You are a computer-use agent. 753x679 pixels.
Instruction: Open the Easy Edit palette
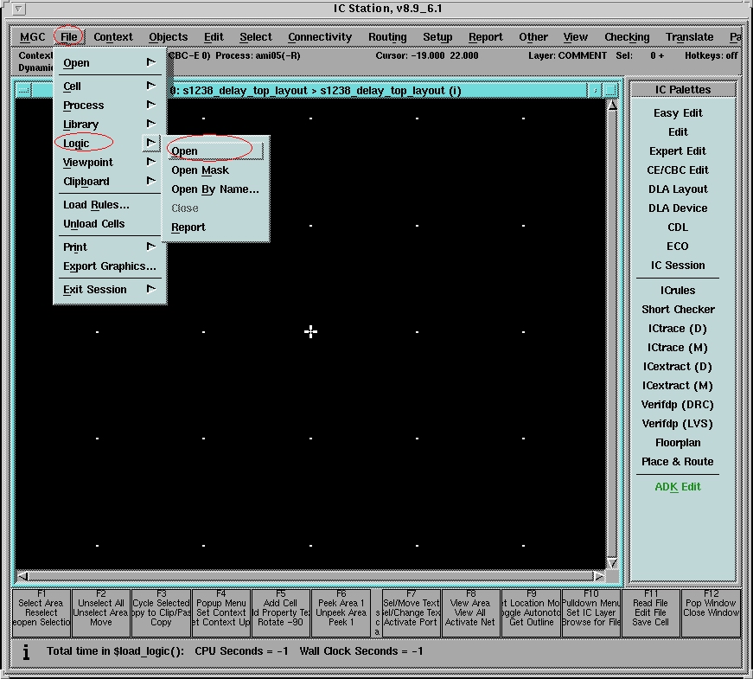pos(678,113)
